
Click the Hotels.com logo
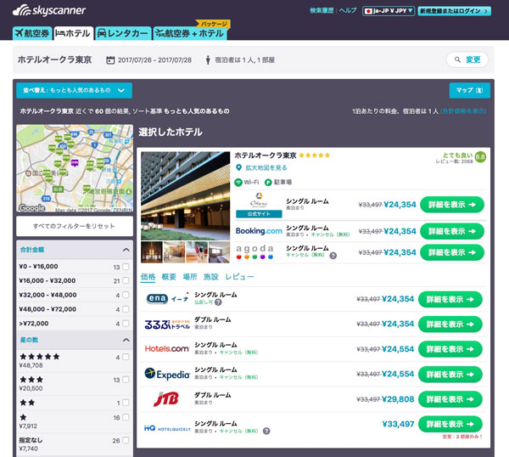click(167, 349)
